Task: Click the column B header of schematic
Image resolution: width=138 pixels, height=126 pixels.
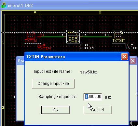Action: (x=100, y=12)
